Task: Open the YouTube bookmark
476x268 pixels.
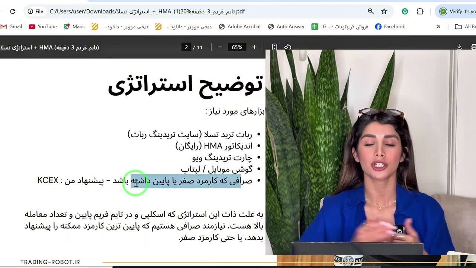Action: [x=43, y=27]
